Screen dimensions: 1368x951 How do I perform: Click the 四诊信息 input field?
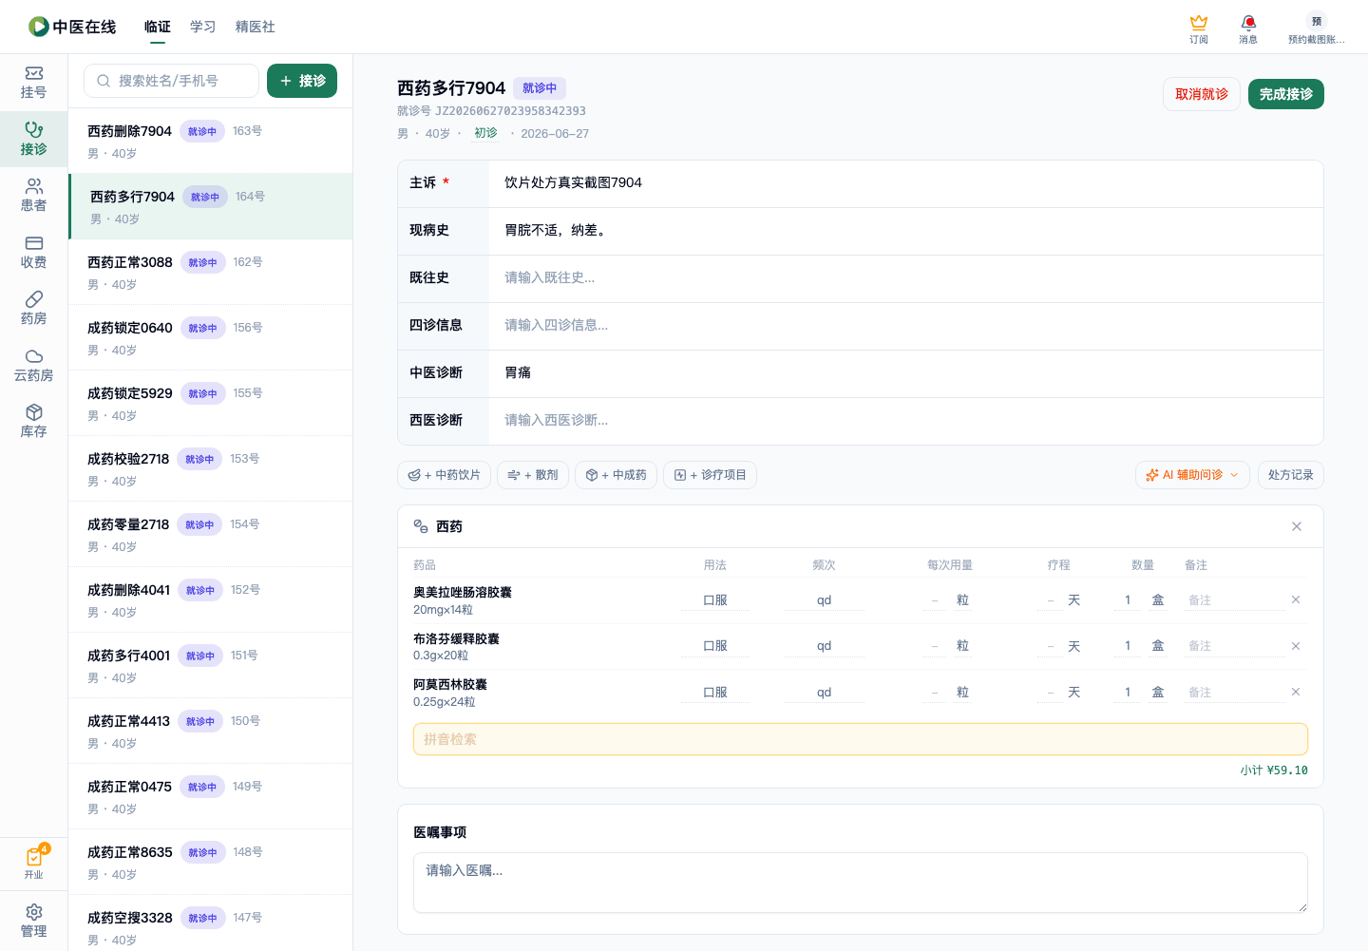coord(905,326)
